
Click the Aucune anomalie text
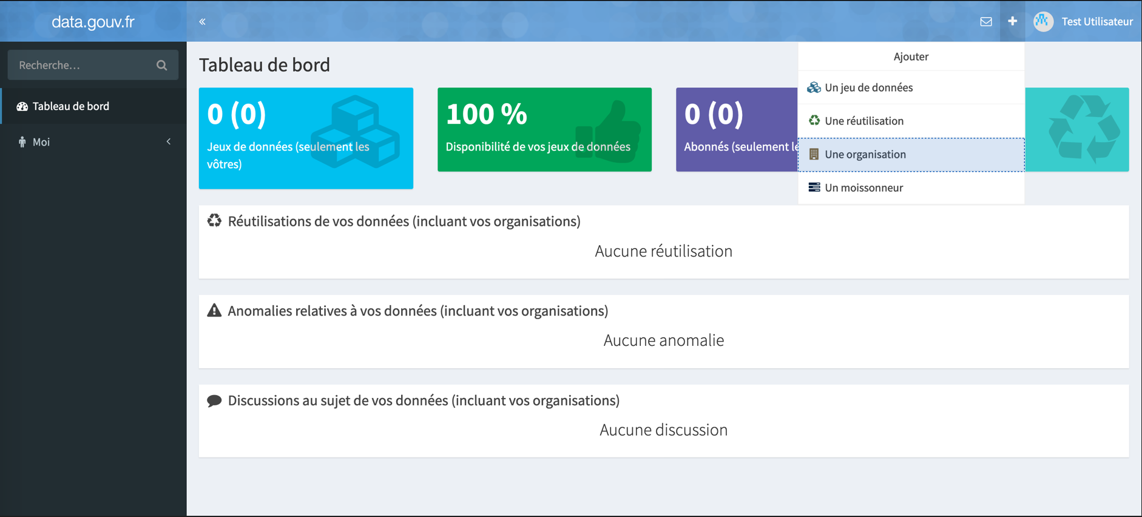point(663,340)
